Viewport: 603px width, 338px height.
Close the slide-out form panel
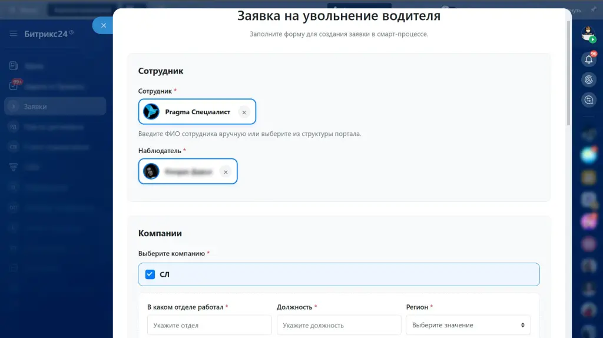pos(104,25)
